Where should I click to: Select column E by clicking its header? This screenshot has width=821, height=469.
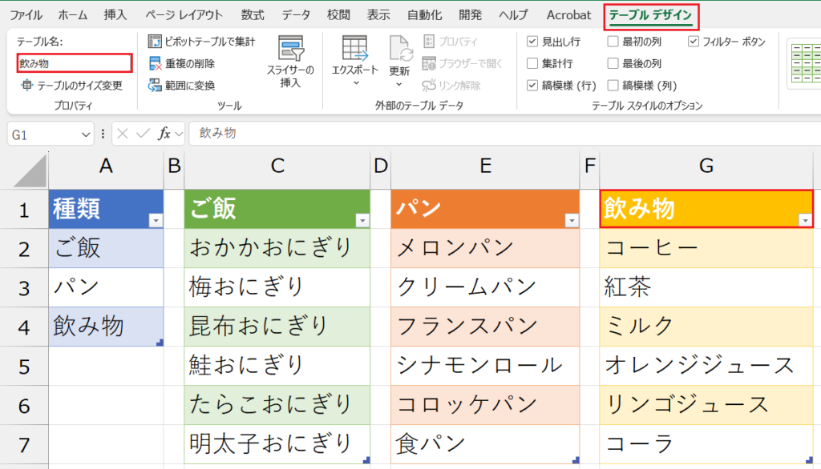485,168
